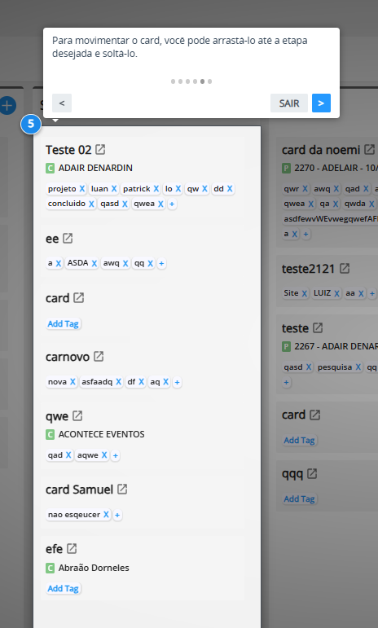378x628 pixels.
Task: Jump to first tutorial step dot
Action: [x=173, y=81]
